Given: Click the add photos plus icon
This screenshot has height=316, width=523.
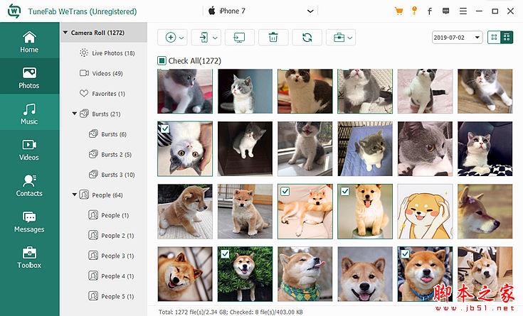Looking at the screenshot, I should [x=171, y=38].
